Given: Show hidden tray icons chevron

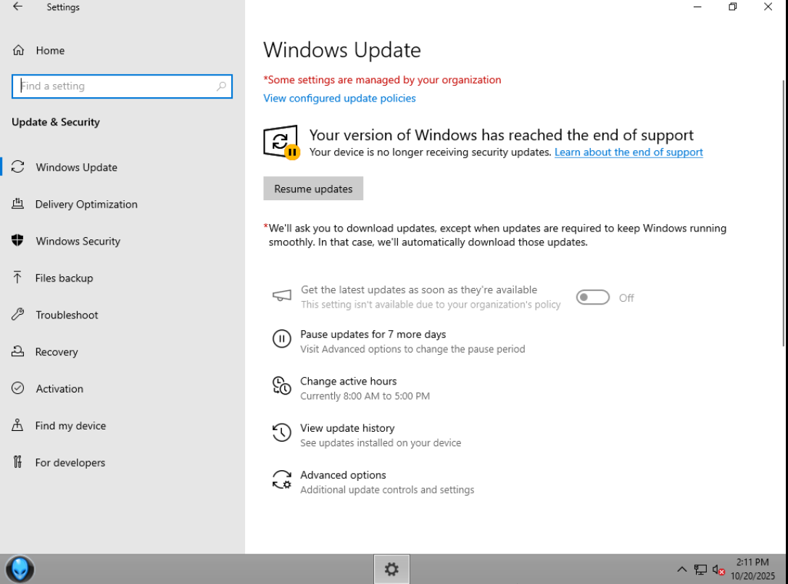Looking at the screenshot, I should [681, 569].
